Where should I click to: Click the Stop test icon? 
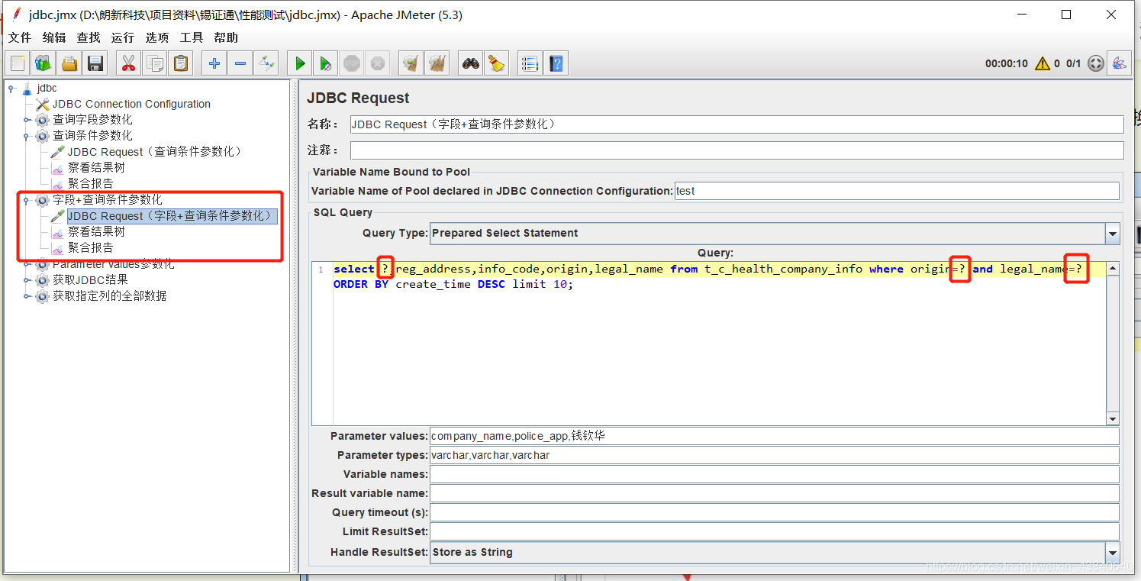pos(351,63)
